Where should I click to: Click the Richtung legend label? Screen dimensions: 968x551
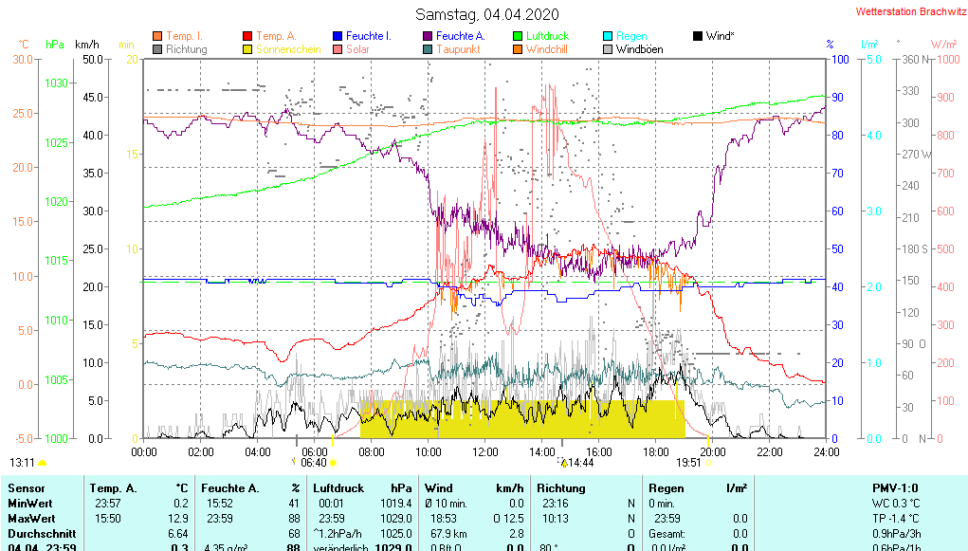point(186,49)
